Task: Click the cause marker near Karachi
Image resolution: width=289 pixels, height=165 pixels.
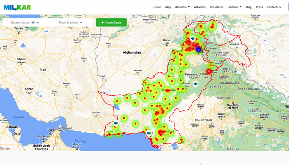Action: click(x=149, y=133)
